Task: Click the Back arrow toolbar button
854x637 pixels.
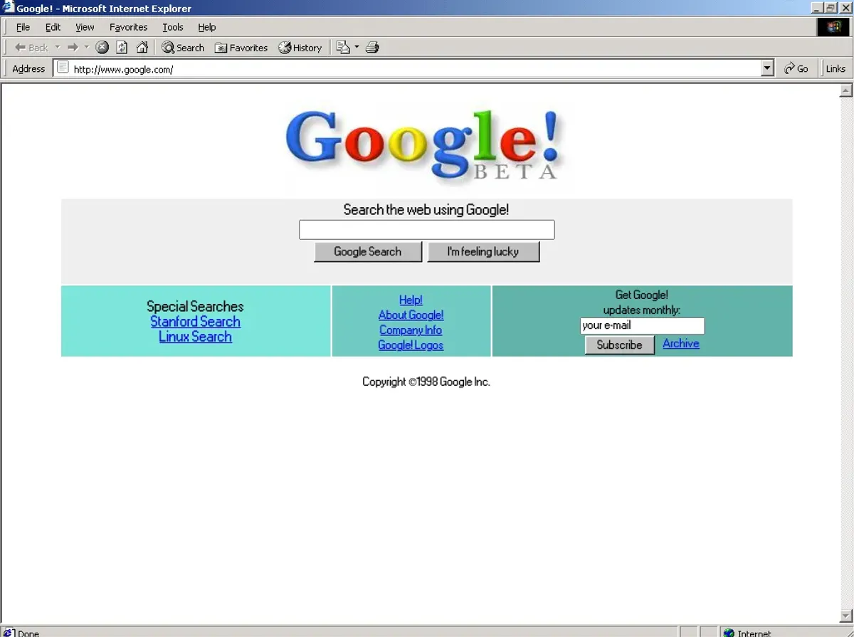Action: click(31, 48)
